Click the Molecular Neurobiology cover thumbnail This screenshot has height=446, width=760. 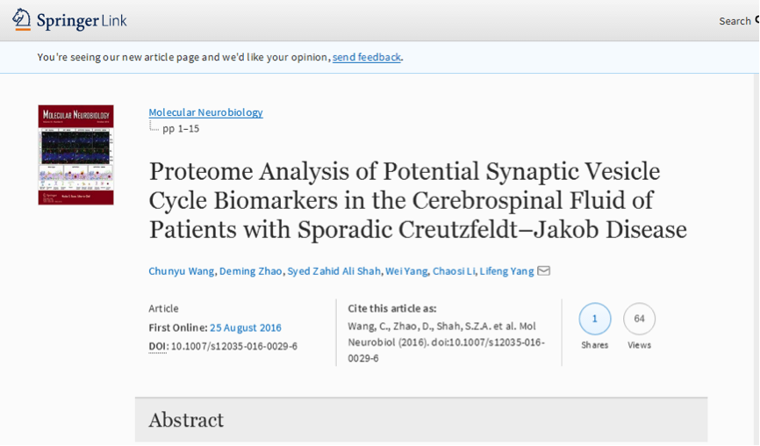click(x=75, y=155)
